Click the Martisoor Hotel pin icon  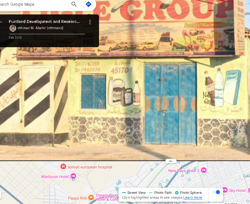(73, 176)
